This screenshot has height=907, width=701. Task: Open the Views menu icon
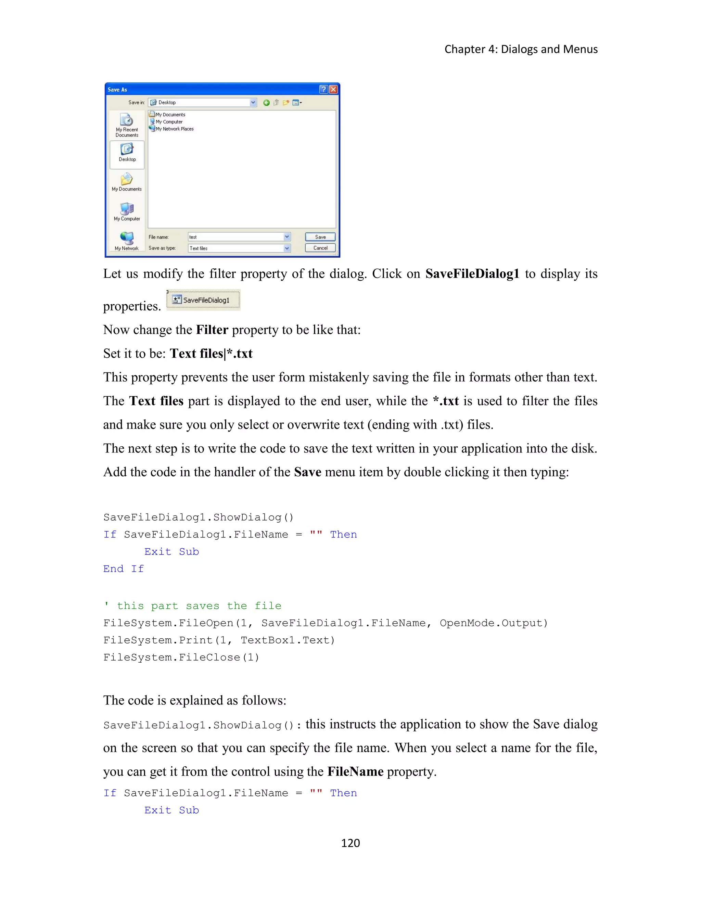click(x=297, y=103)
